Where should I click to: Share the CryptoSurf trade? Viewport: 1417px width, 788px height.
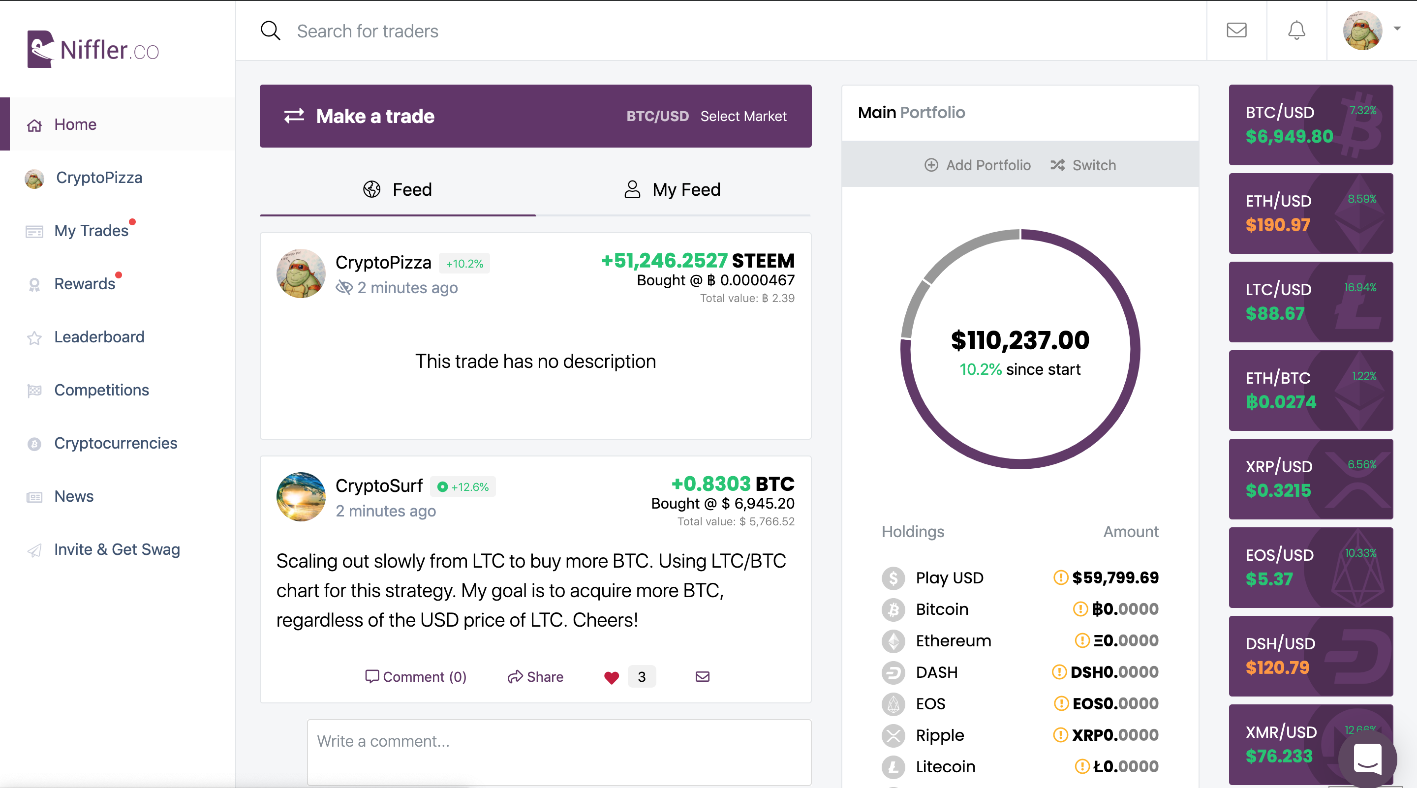[535, 676]
